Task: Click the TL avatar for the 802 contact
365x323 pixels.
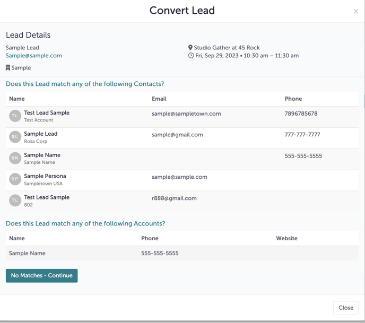Action: pyautogui.click(x=15, y=200)
